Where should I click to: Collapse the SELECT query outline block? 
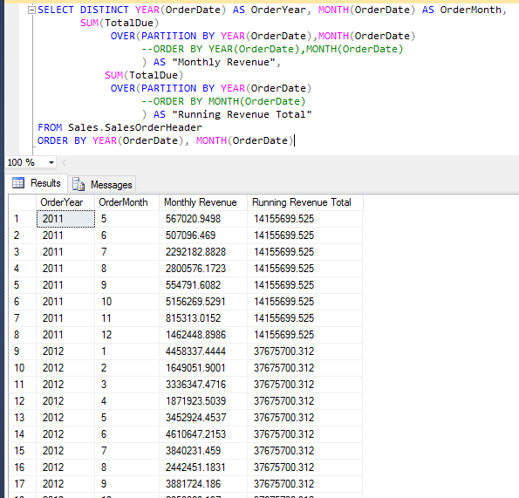tap(31, 10)
